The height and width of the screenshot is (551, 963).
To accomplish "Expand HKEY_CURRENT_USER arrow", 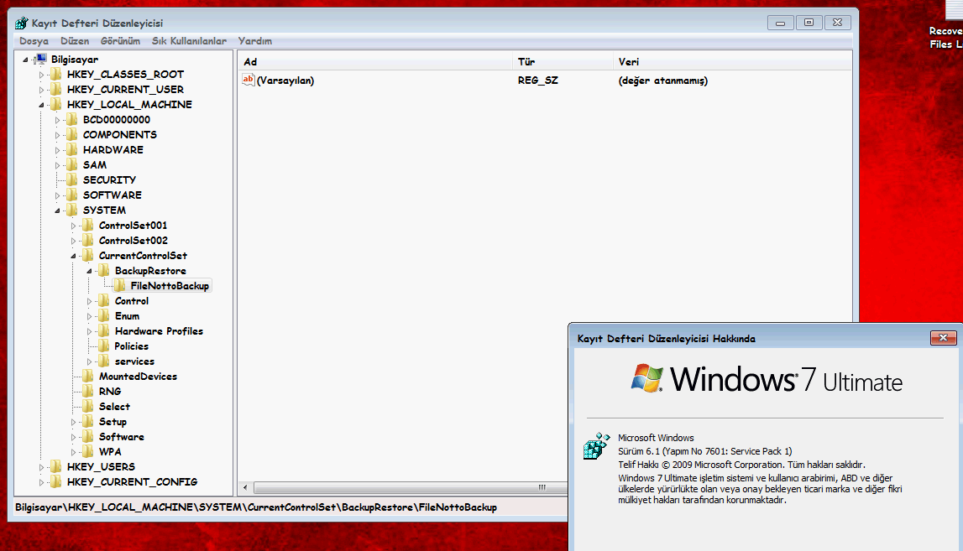I will coord(42,90).
